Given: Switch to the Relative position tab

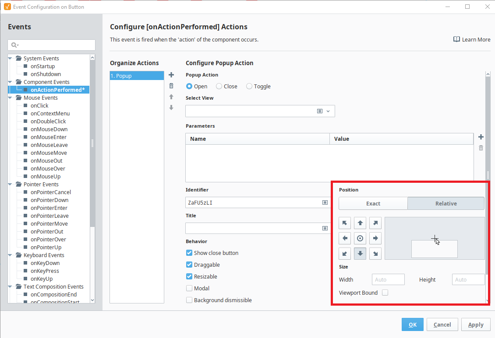Looking at the screenshot, I should click(446, 203).
